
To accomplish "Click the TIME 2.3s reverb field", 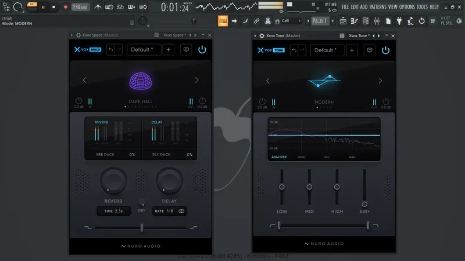I will pos(113,211).
